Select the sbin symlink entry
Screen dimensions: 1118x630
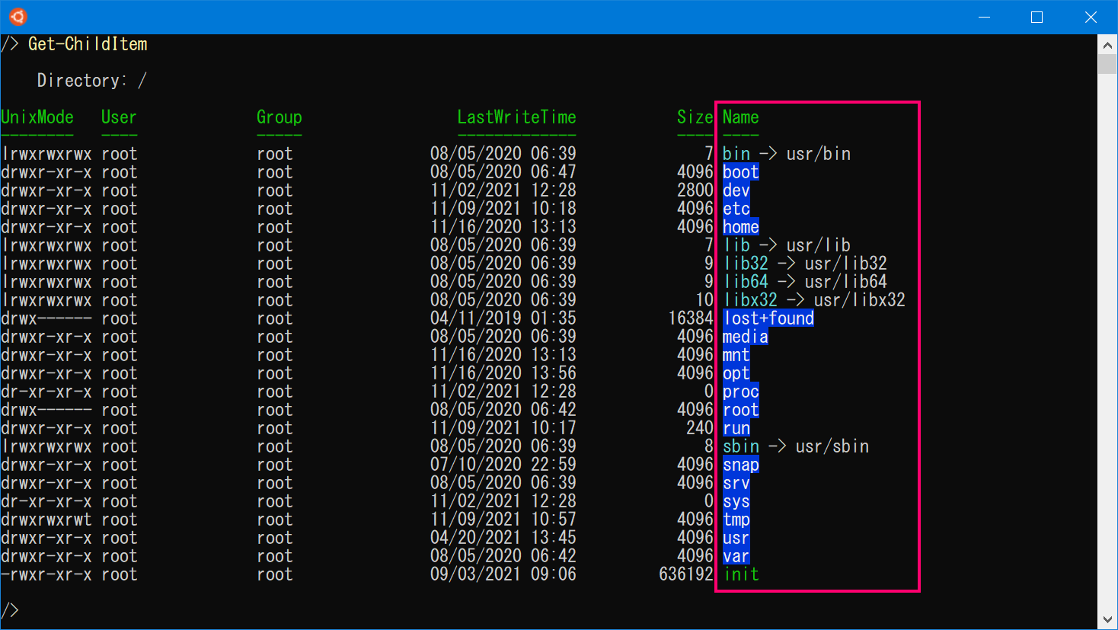740,446
